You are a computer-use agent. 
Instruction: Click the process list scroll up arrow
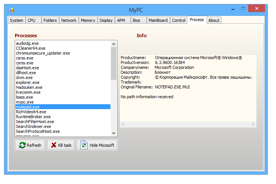(x=114, y=44)
